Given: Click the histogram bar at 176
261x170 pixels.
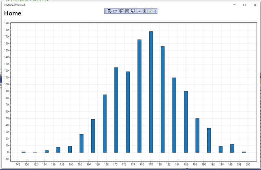Looking at the screenshot, I should (139, 96).
